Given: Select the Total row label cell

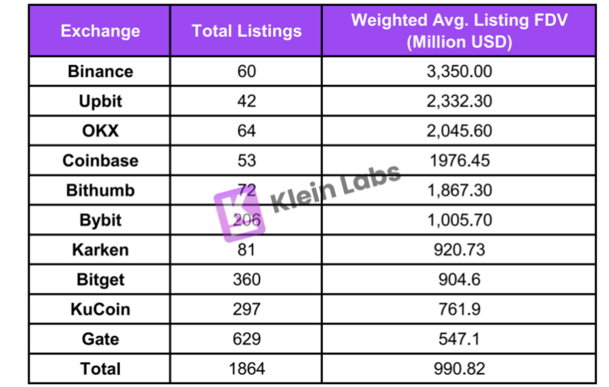Looking at the screenshot, I should click(100, 369).
